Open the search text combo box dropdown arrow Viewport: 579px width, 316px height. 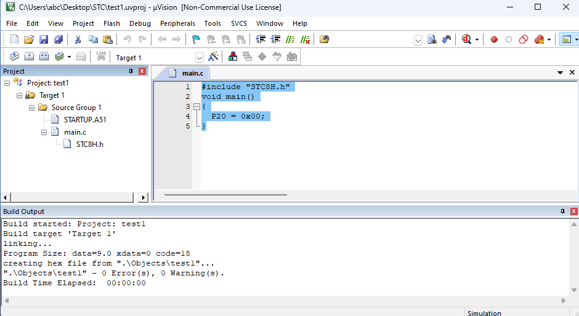(x=418, y=40)
